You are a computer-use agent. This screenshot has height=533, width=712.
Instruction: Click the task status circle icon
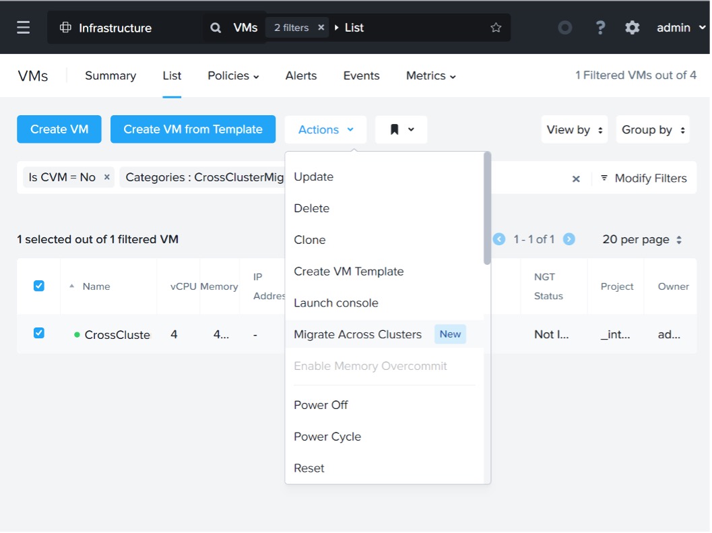(x=565, y=28)
